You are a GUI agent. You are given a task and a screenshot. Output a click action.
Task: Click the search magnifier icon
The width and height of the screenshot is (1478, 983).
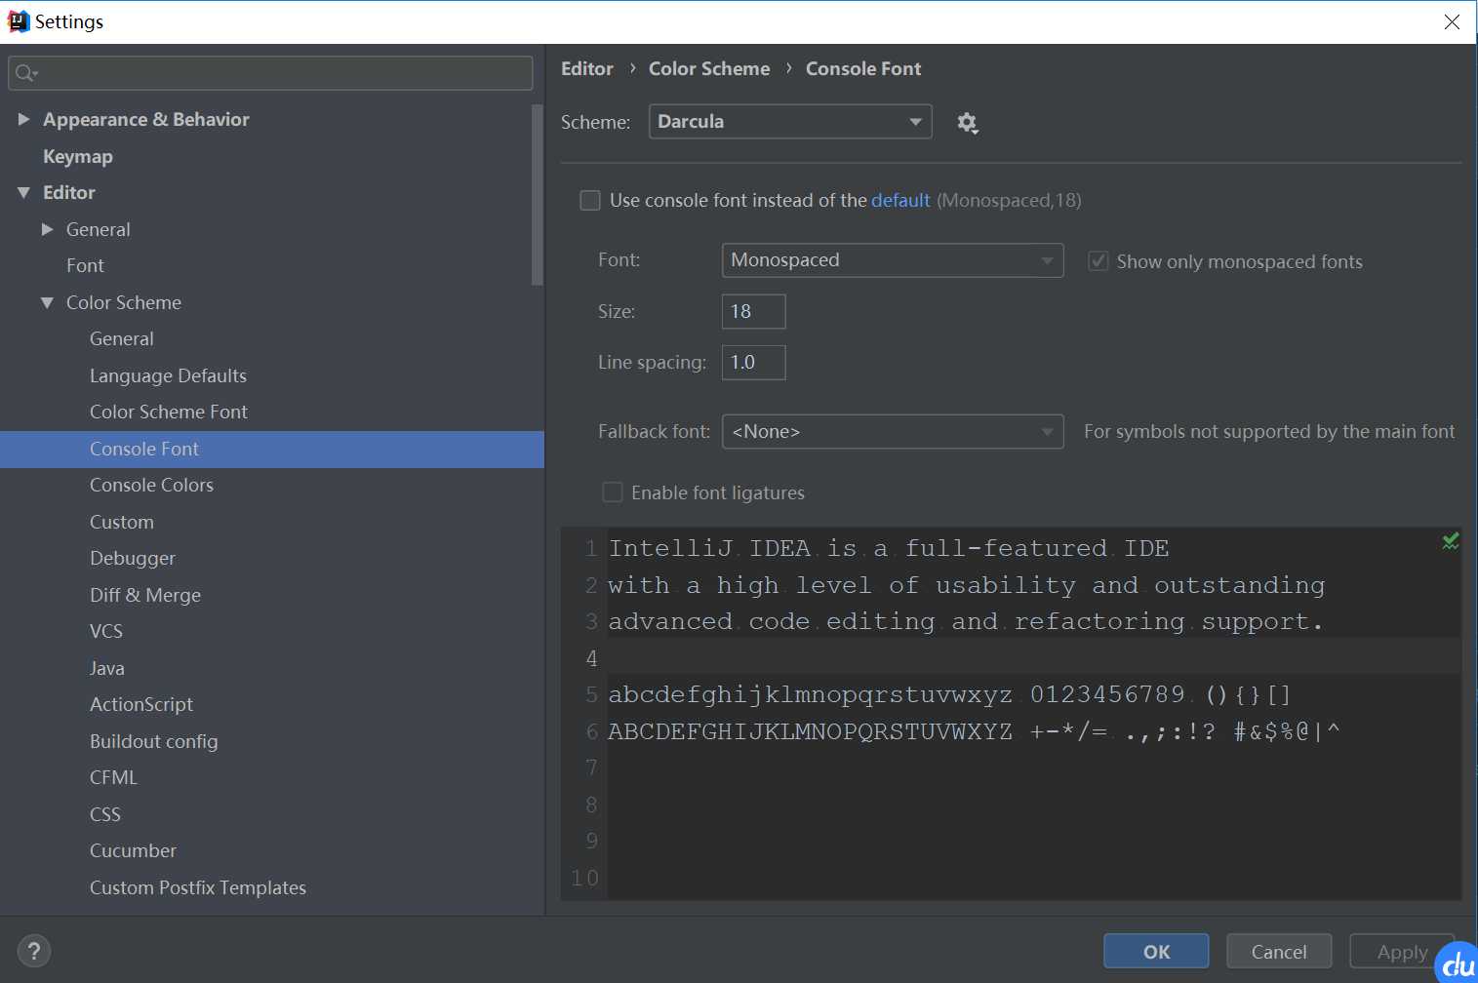tap(26, 73)
